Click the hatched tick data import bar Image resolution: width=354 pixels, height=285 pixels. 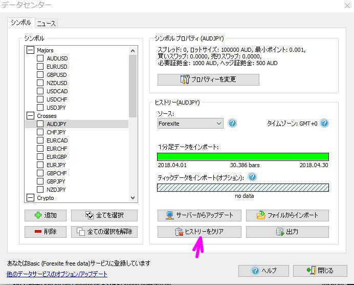pyautogui.click(x=243, y=188)
